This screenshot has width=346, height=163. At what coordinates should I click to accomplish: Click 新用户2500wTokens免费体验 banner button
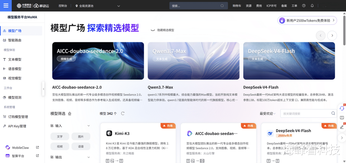tap(307, 20)
